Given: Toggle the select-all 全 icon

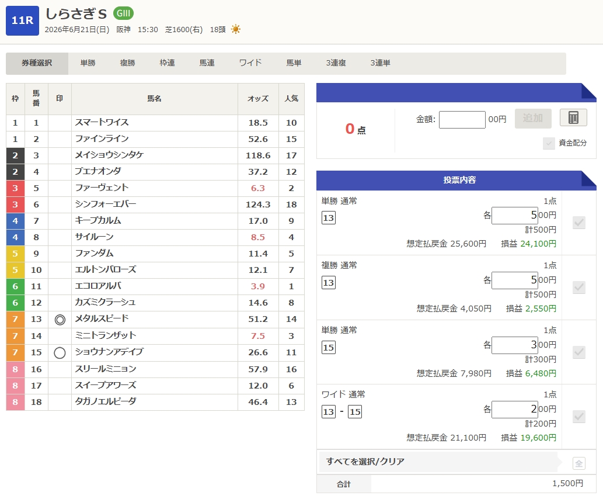Looking at the screenshot, I should (578, 463).
